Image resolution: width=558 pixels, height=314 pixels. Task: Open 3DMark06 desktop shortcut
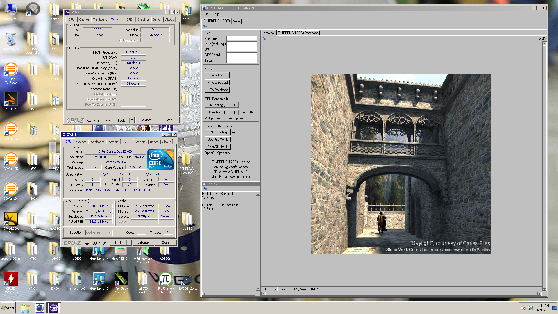pyautogui.click(x=11, y=191)
